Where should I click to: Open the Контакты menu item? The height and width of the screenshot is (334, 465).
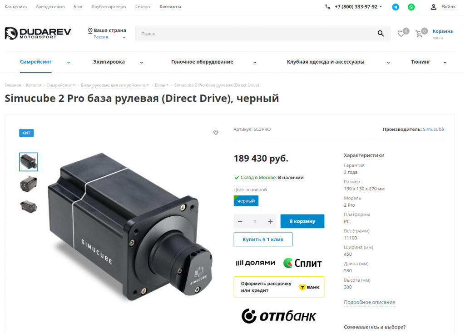click(170, 6)
